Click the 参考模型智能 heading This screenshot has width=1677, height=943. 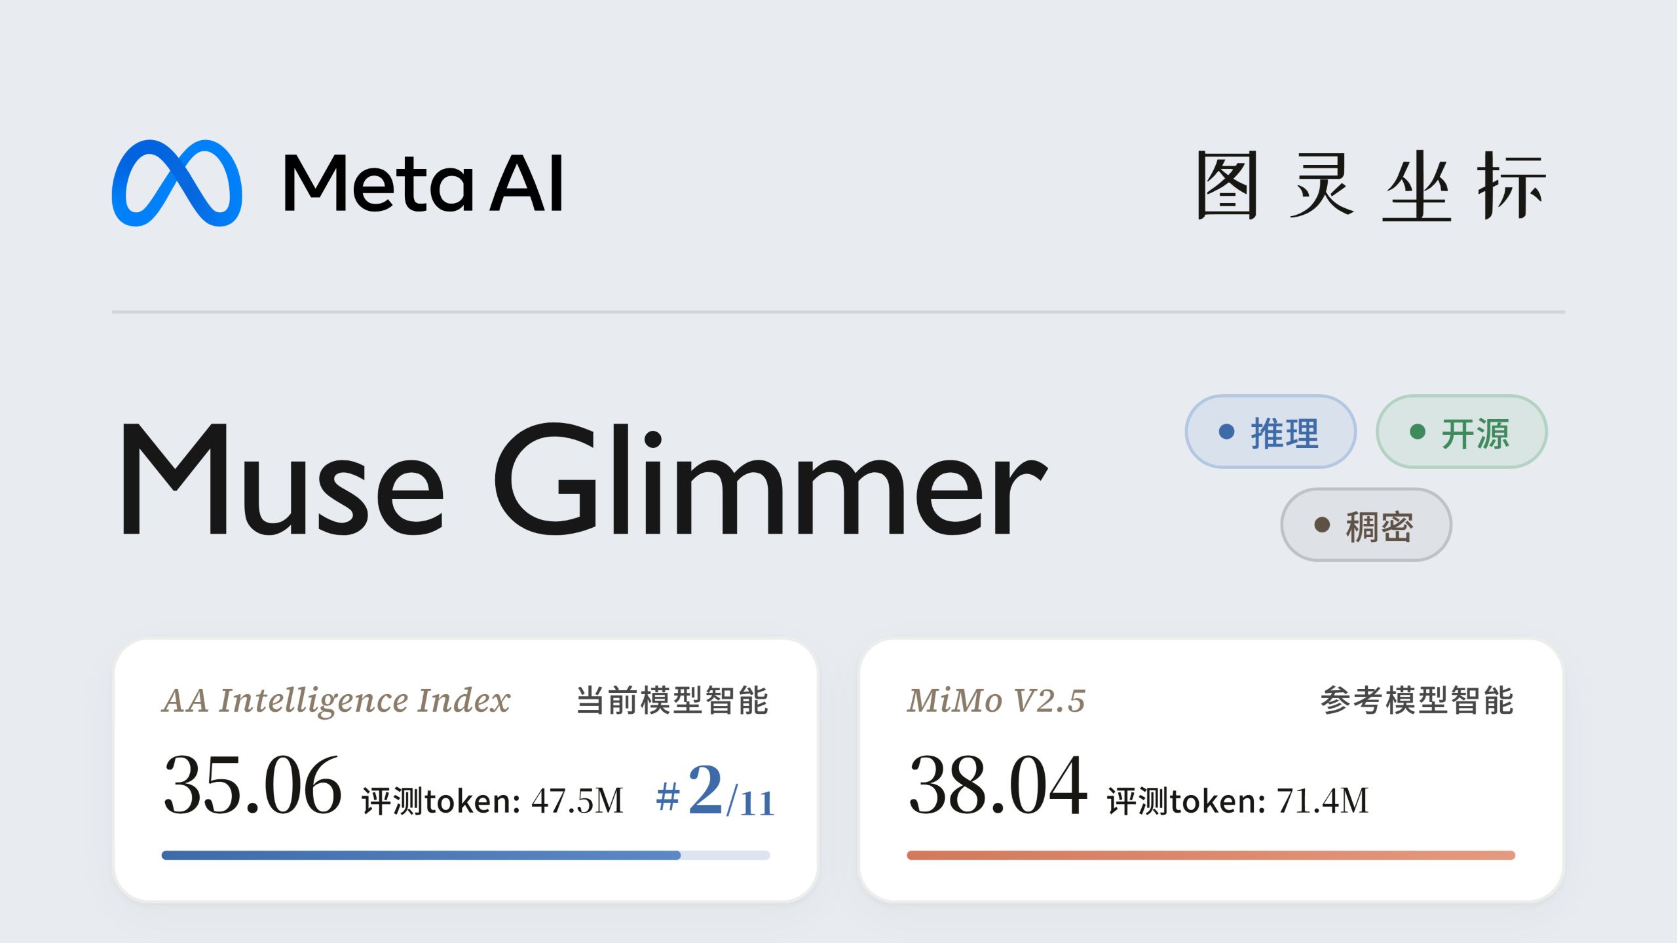click(1418, 701)
